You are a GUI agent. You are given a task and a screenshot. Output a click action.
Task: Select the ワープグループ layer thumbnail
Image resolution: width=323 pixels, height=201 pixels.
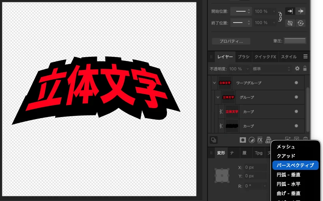tap(225, 83)
